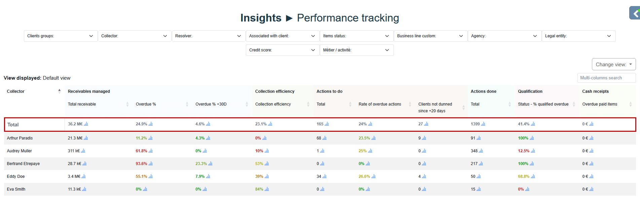Open the Change view menu

click(x=613, y=65)
